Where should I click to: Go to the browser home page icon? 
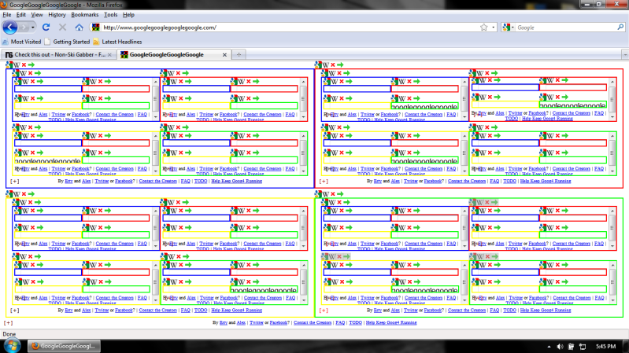click(79, 27)
